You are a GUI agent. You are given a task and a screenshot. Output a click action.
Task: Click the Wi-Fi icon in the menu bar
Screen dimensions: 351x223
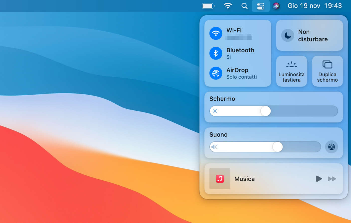[228, 6]
